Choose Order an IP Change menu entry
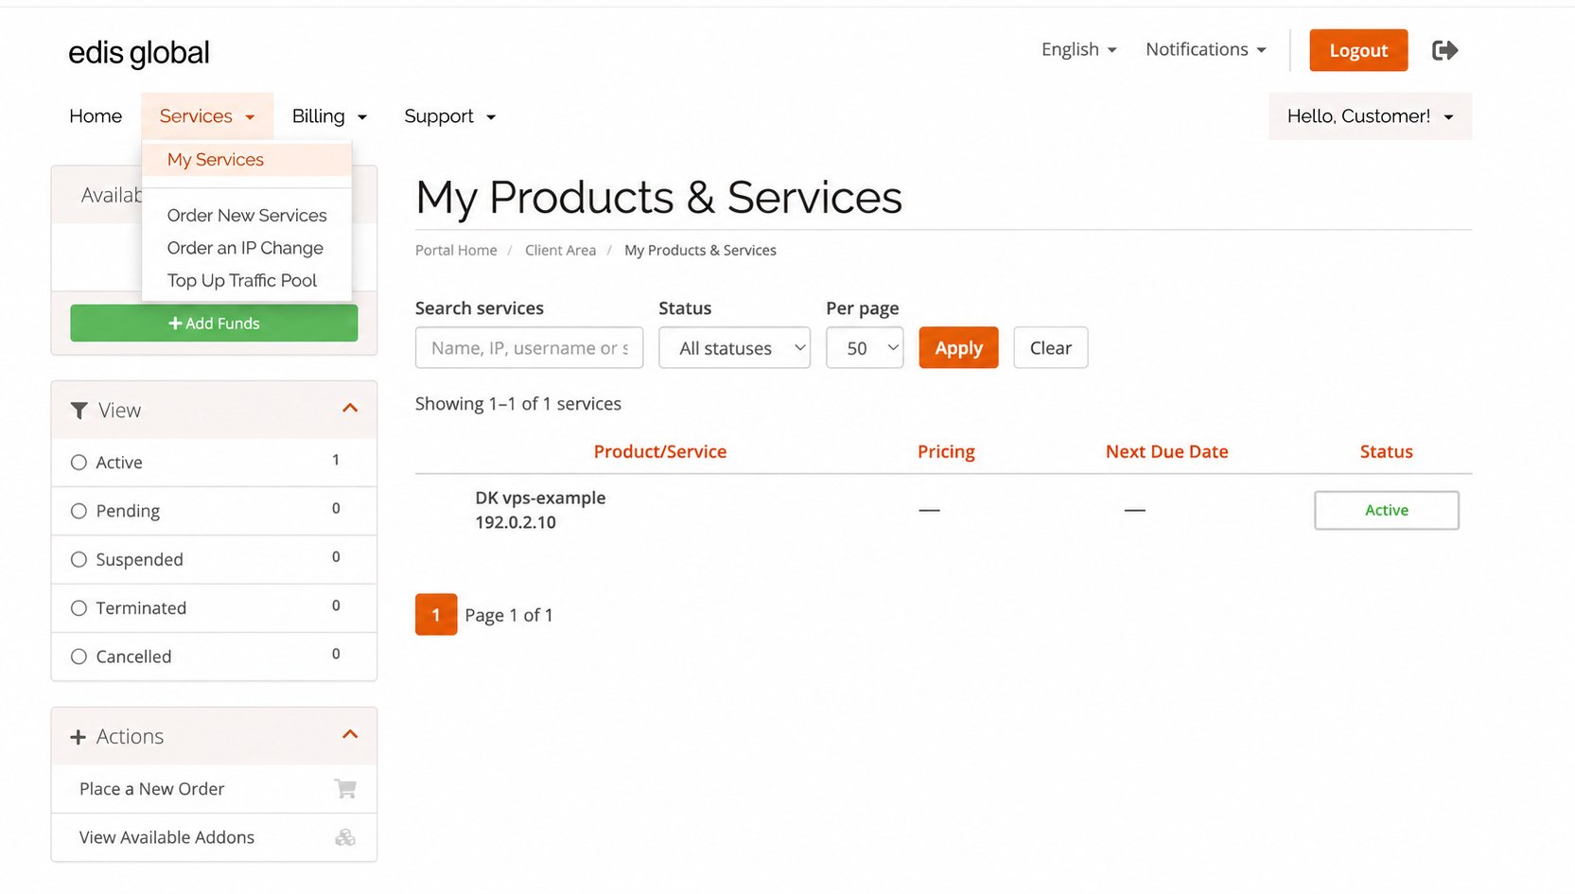1575x894 pixels. pyautogui.click(x=247, y=248)
